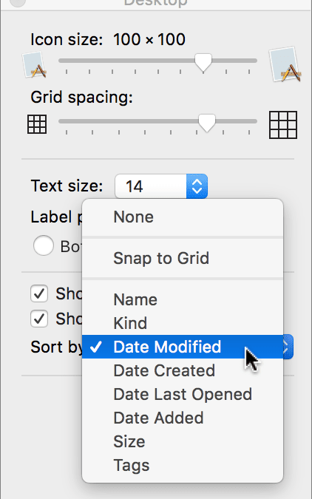Select the Bottom label position radio button

(x=44, y=245)
